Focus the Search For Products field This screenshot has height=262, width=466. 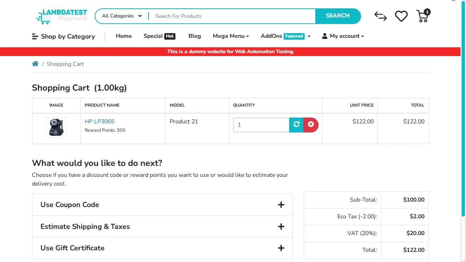coord(232,16)
